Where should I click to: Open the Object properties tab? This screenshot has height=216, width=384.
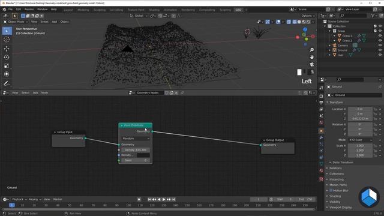click(322, 131)
